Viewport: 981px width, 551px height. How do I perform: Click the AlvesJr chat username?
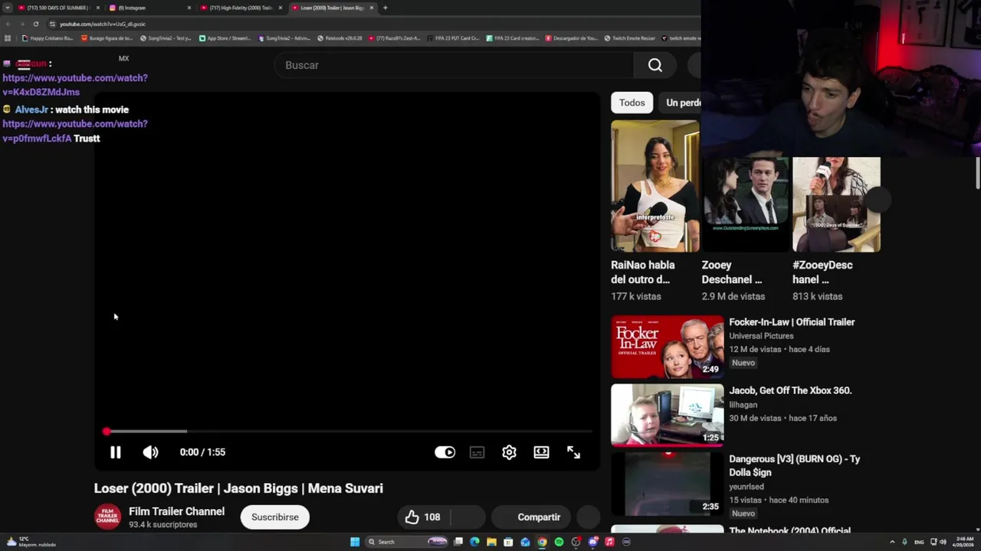(31, 109)
